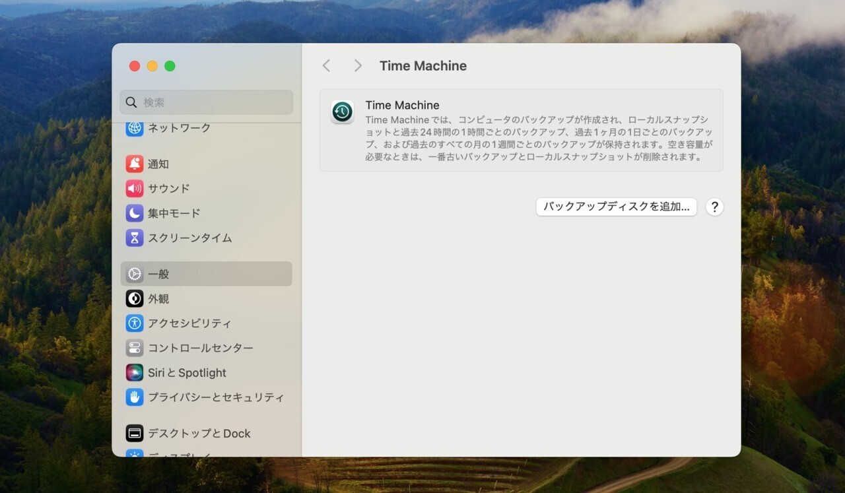
Task: Go back with the left chevron
Action: click(x=326, y=65)
